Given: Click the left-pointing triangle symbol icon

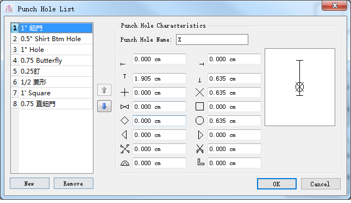Looking at the screenshot, I should tap(124, 135).
